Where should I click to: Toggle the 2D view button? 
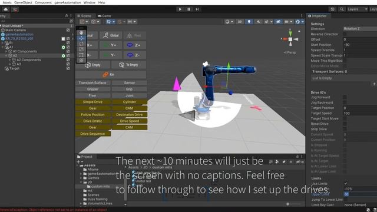coord(240,22)
